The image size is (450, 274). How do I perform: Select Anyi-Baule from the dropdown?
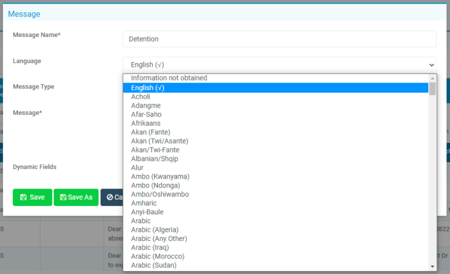pos(147,212)
